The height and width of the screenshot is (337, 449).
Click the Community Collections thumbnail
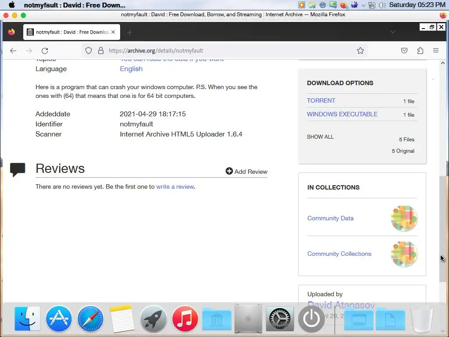[x=404, y=254]
